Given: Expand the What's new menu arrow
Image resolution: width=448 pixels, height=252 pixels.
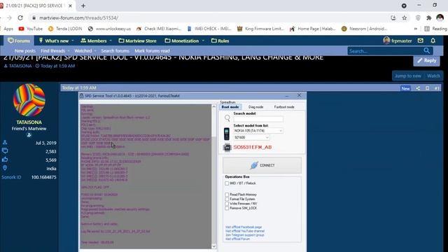Looking at the screenshot, I should click(x=73, y=41).
